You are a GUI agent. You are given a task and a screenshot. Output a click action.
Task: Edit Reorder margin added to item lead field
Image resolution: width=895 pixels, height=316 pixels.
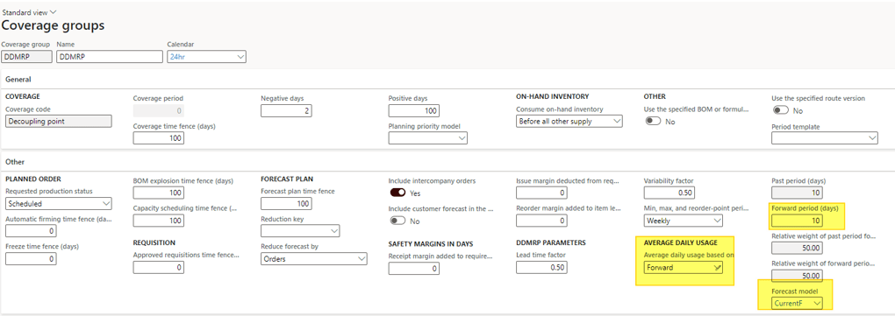point(541,221)
